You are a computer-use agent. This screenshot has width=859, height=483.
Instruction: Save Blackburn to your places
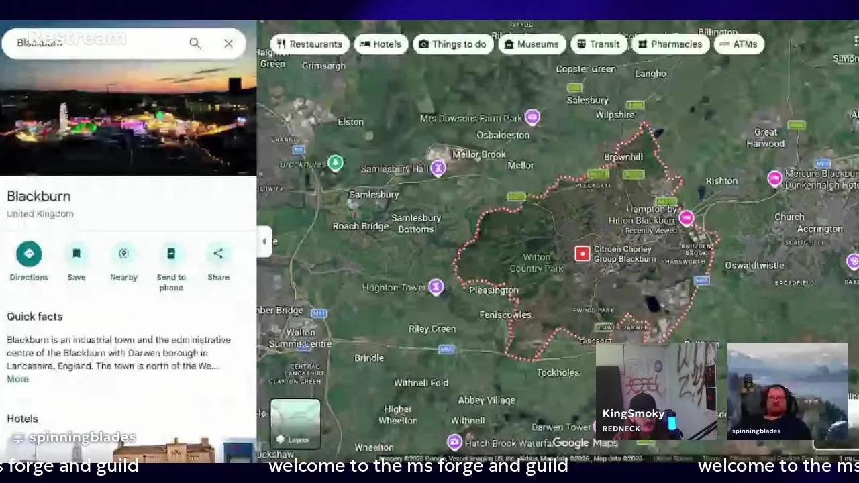76,262
